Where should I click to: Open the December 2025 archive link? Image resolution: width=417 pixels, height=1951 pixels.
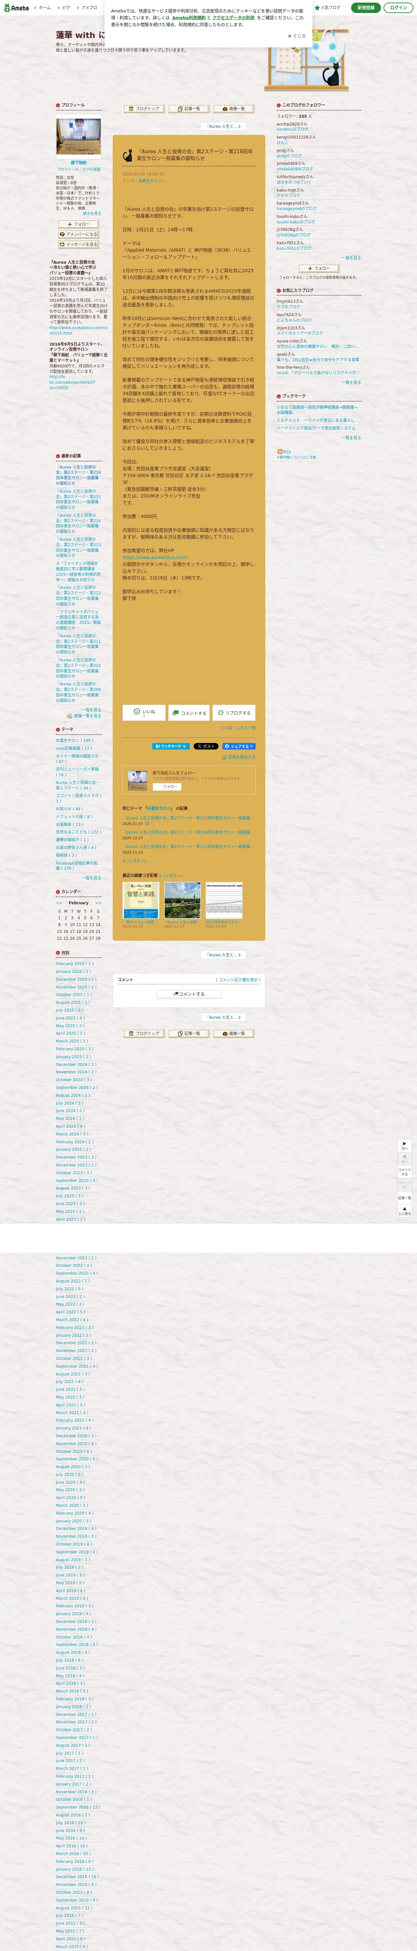76,979
